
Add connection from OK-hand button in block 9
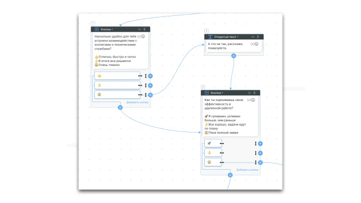click(260, 153)
